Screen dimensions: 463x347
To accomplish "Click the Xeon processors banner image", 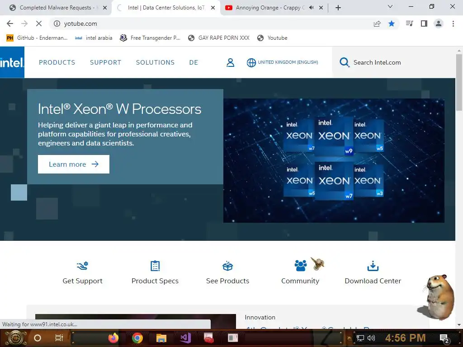I will (334, 160).
